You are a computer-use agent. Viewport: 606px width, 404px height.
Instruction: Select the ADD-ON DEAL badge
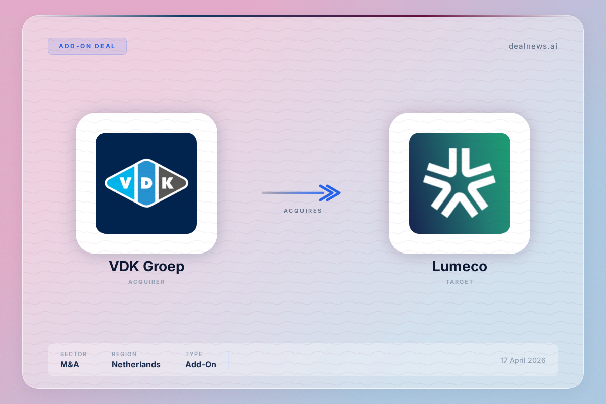[87, 46]
